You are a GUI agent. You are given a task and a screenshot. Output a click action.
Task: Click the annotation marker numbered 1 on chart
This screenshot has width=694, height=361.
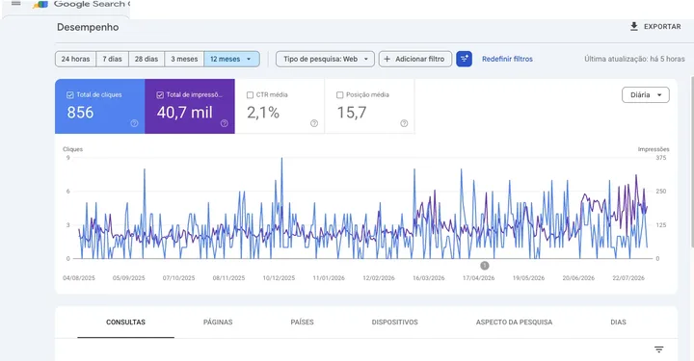[x=485, y=266]
